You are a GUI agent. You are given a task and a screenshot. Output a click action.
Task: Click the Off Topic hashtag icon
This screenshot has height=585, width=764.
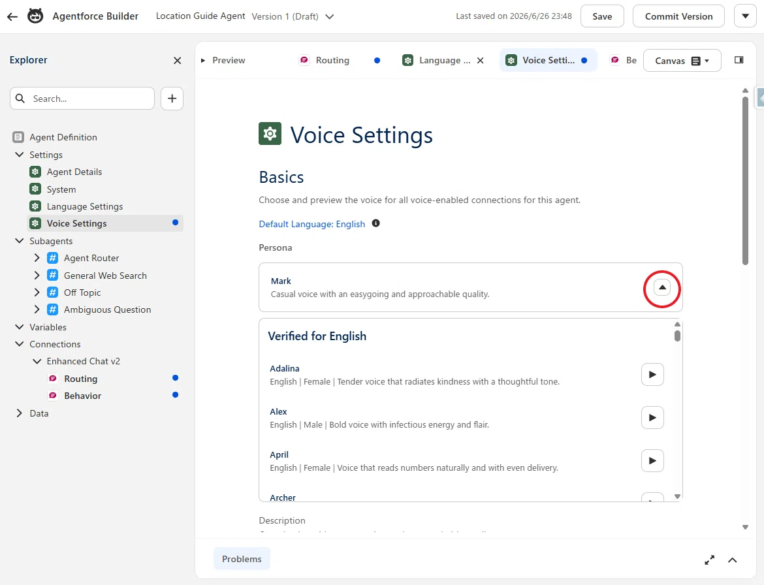[53, 292]
